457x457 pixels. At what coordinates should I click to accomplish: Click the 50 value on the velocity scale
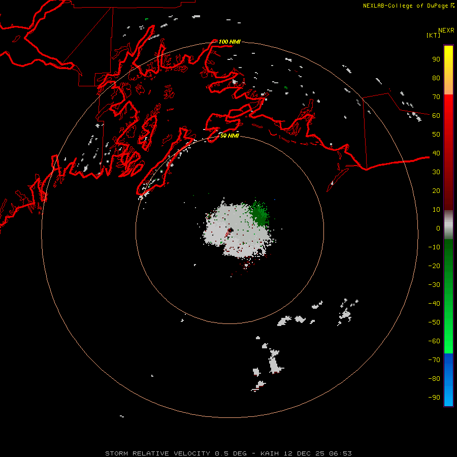[436, 135]
